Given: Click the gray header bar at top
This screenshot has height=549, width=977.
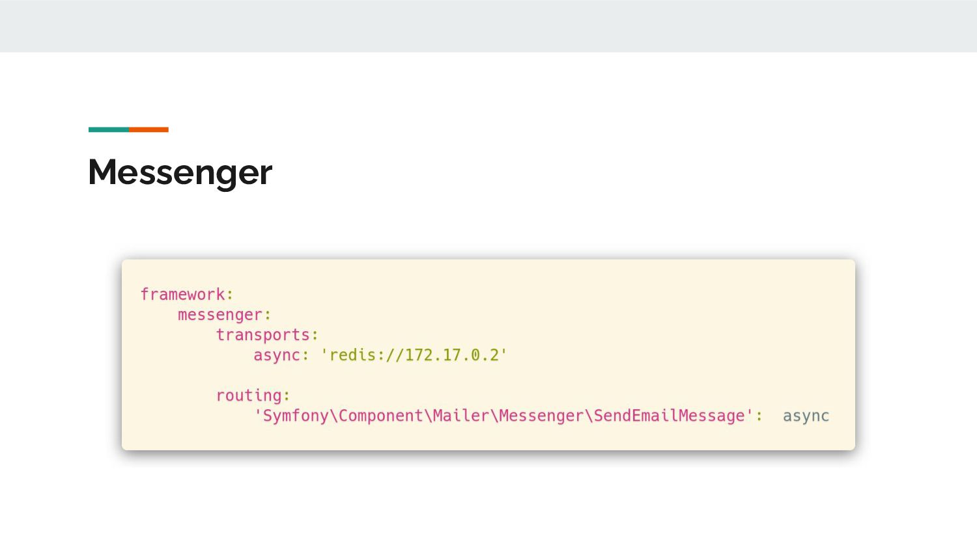Looking at the screenshot, I should click(x=488, y=26).
